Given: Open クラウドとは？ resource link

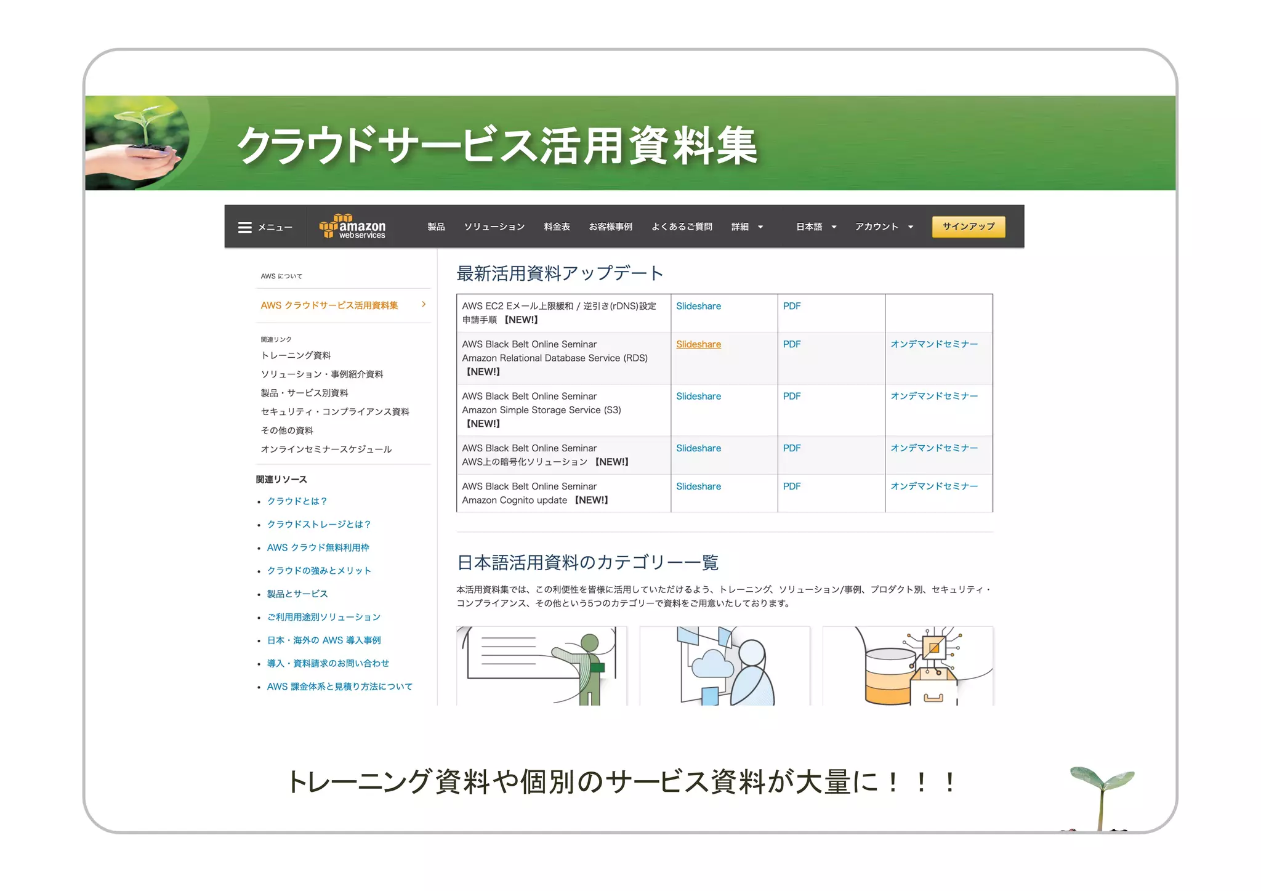Looking at the screenshot, I should pos(297,501).
